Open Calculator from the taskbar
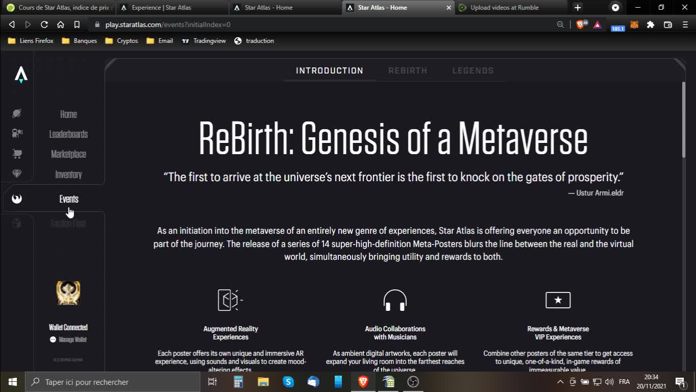Screen dimensions: 696x392 pos(238,382)
